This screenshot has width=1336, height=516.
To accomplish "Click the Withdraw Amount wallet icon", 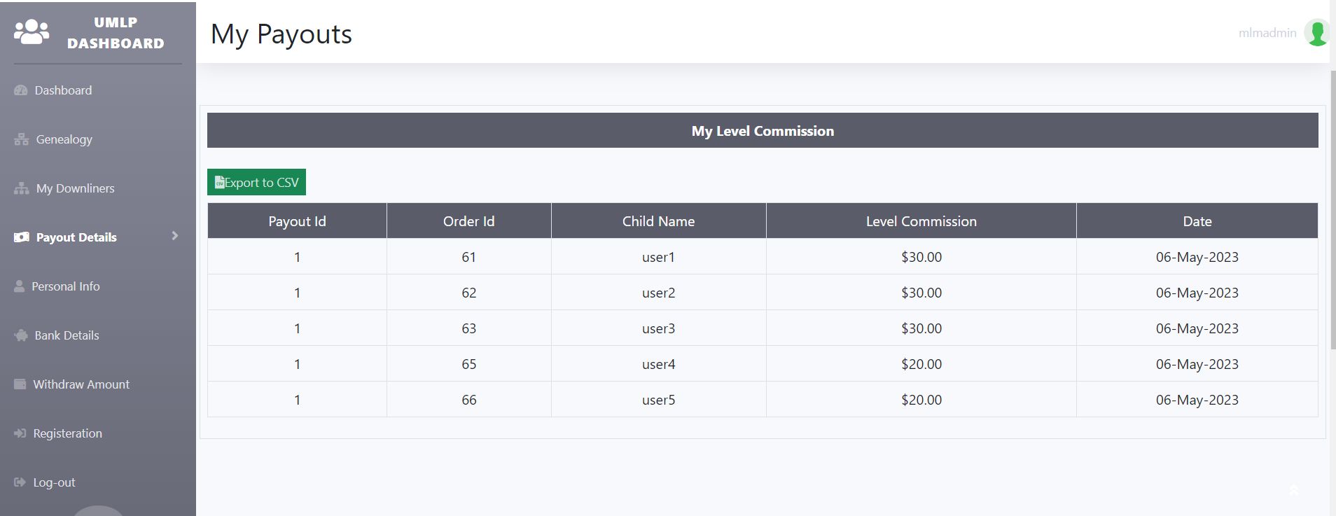I will (20, 384).
